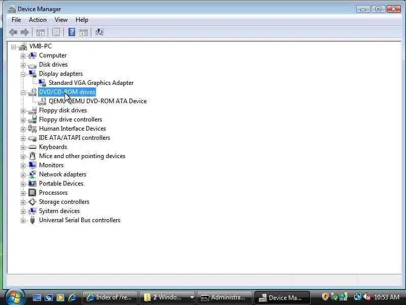Image resolution: width=406 pixels, height=305 pixels.
Task: Switch to Index of /re... taskbar window
Action: pyautogui.click(x=110, y=297)
